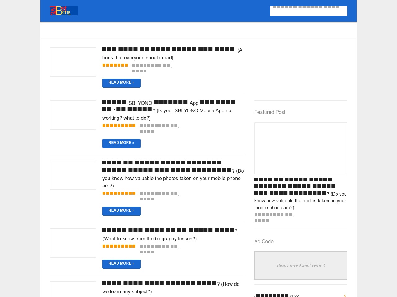Image resolution: width=397 pixels, height=297 pixels.
Task: Select the 'Ad Code' heading text
Action: (x=264, y=241)
